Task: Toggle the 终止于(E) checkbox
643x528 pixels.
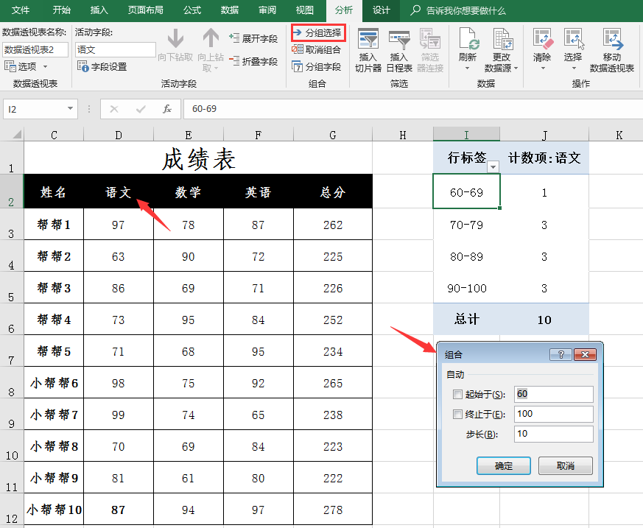Action: click(457, 414)
